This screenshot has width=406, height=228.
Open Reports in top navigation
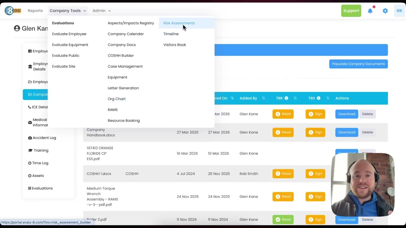click(x=35, y=11)
